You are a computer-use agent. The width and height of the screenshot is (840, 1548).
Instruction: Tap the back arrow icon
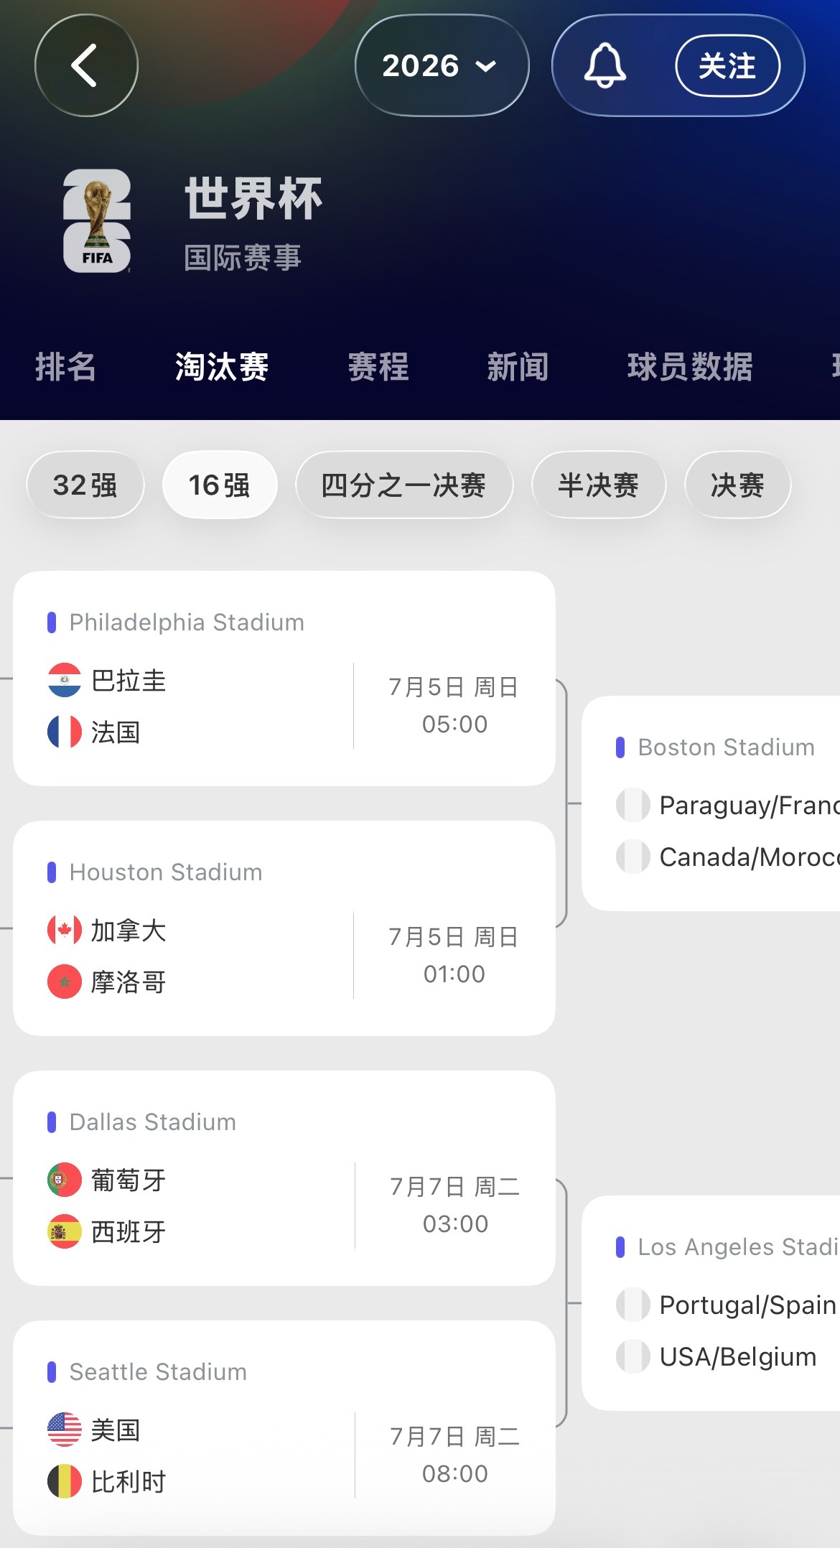[86, 65]
